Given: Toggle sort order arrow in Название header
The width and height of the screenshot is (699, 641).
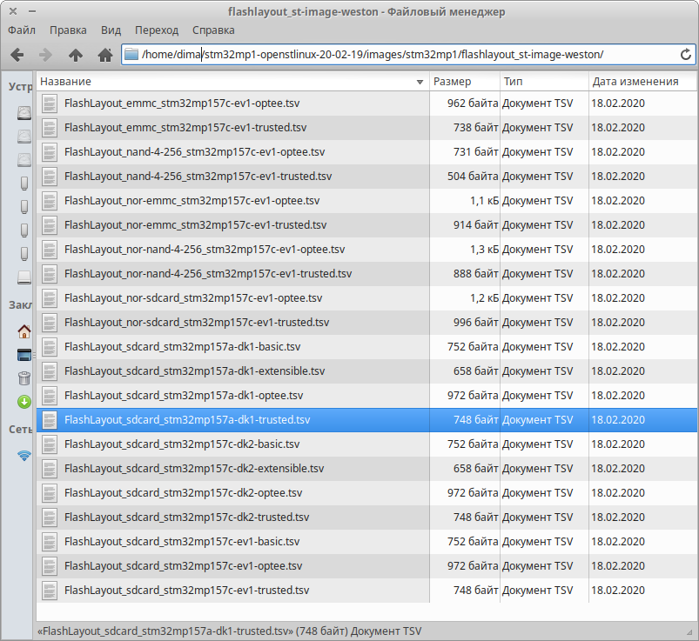Looking at the screenshot, I should 420,82.
